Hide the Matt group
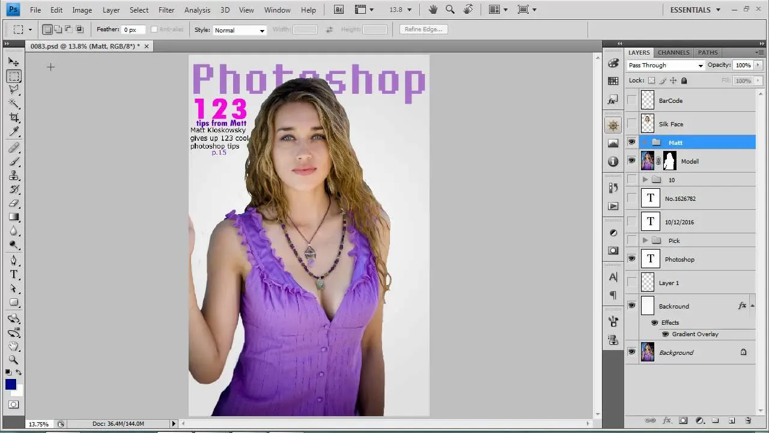Screen dimensions: 769x433 click(x=631, y=143)
